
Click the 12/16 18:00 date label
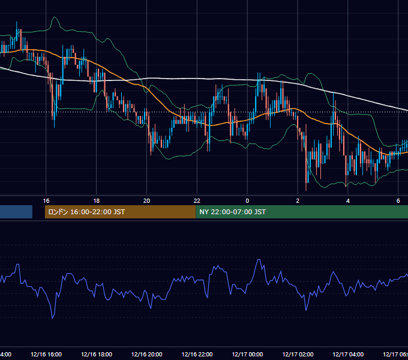click(x=97, y=354)
